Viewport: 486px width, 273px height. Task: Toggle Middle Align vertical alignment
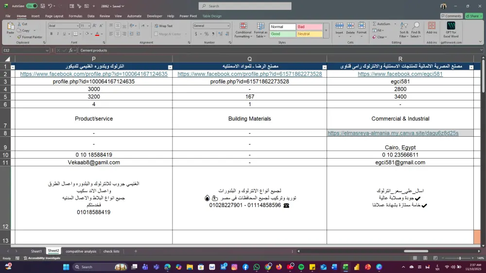click(118, 26)
